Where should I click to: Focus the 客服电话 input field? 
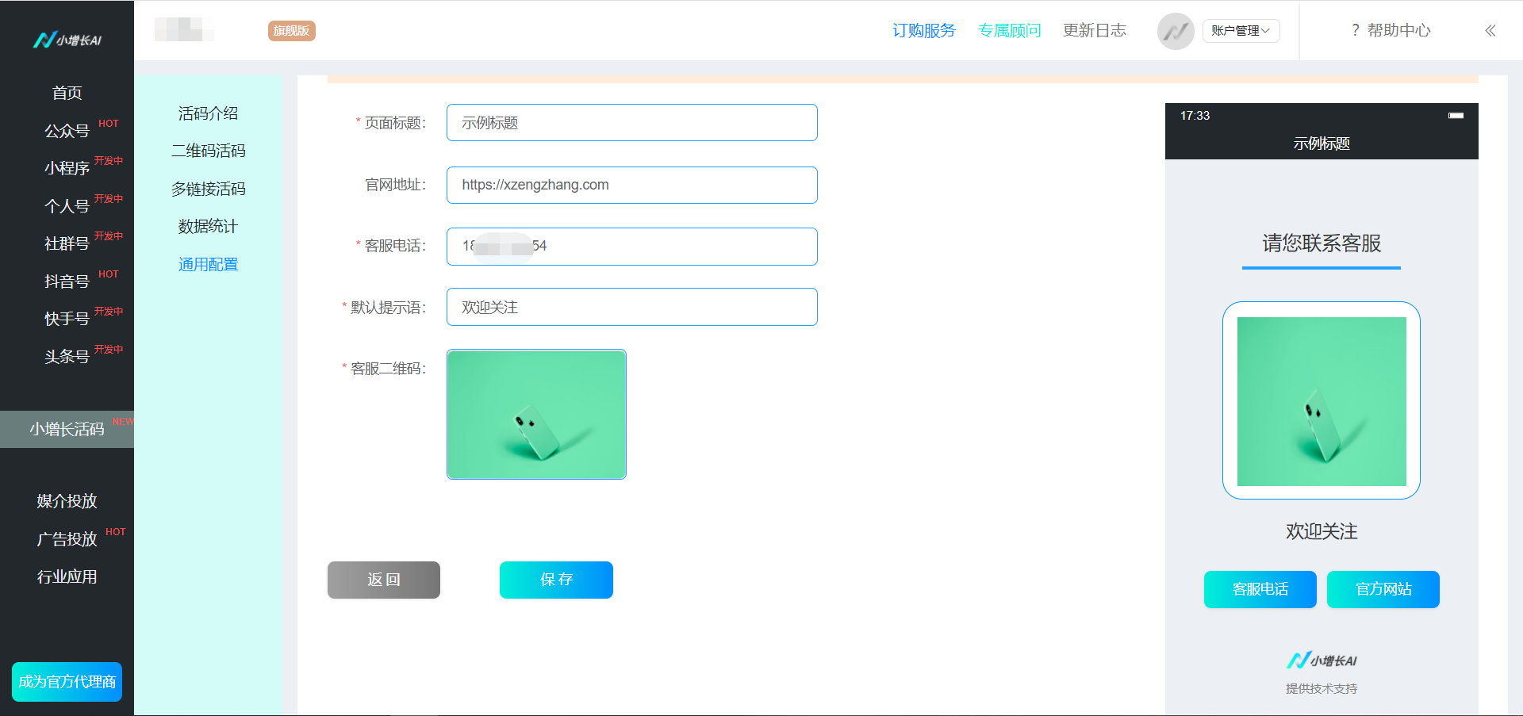pos(632,247)
